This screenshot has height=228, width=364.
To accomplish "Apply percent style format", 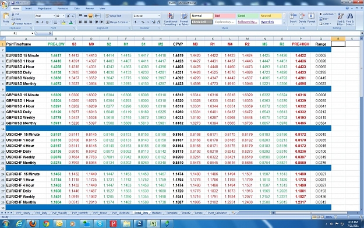I will pyautogui.click(x=143, y=22).
